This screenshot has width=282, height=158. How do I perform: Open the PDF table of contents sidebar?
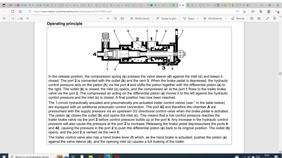4,18
